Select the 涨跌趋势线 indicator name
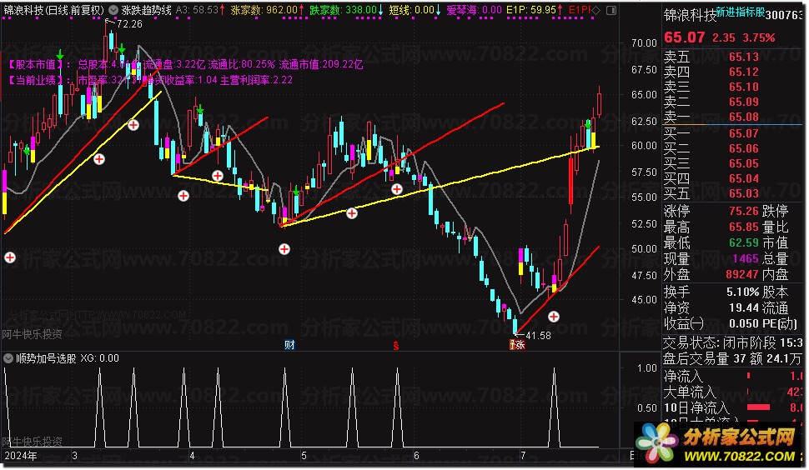This screenshot has height=470, width=809. pyautogui.click(x=146, y=10)
